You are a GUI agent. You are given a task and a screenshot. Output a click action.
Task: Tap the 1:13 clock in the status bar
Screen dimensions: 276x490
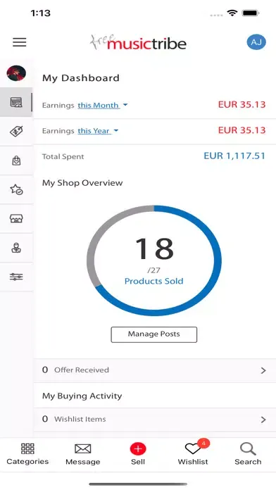[41, 13]
